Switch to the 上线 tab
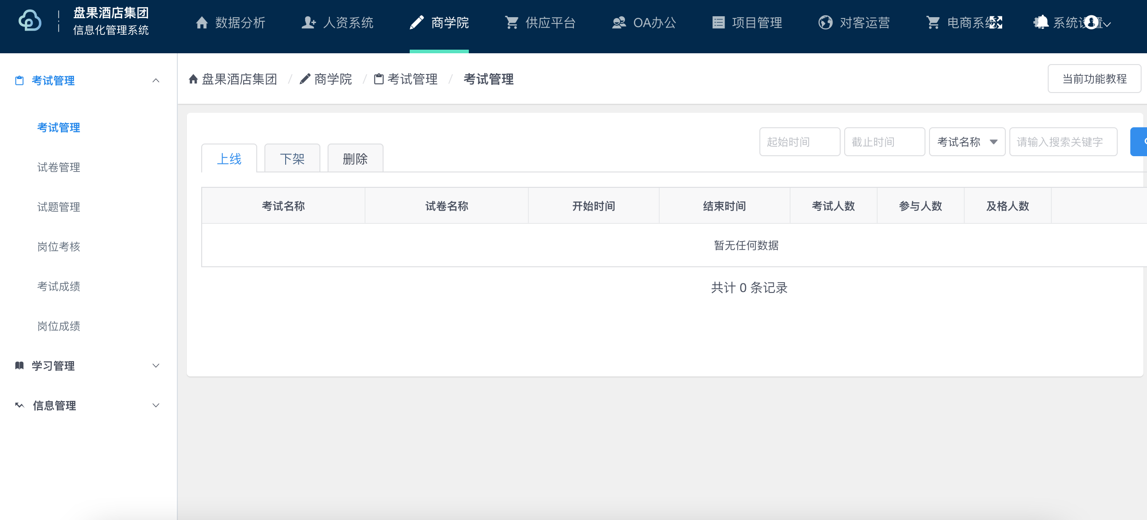Screen dimensions: 1147x520 pyautogui.click(x=229, y=158)
